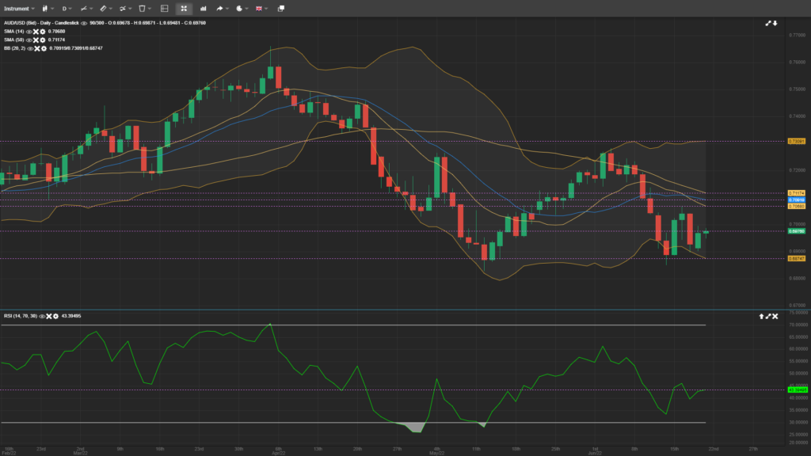Expand the D timeframe dropdown

coord(67,8)
